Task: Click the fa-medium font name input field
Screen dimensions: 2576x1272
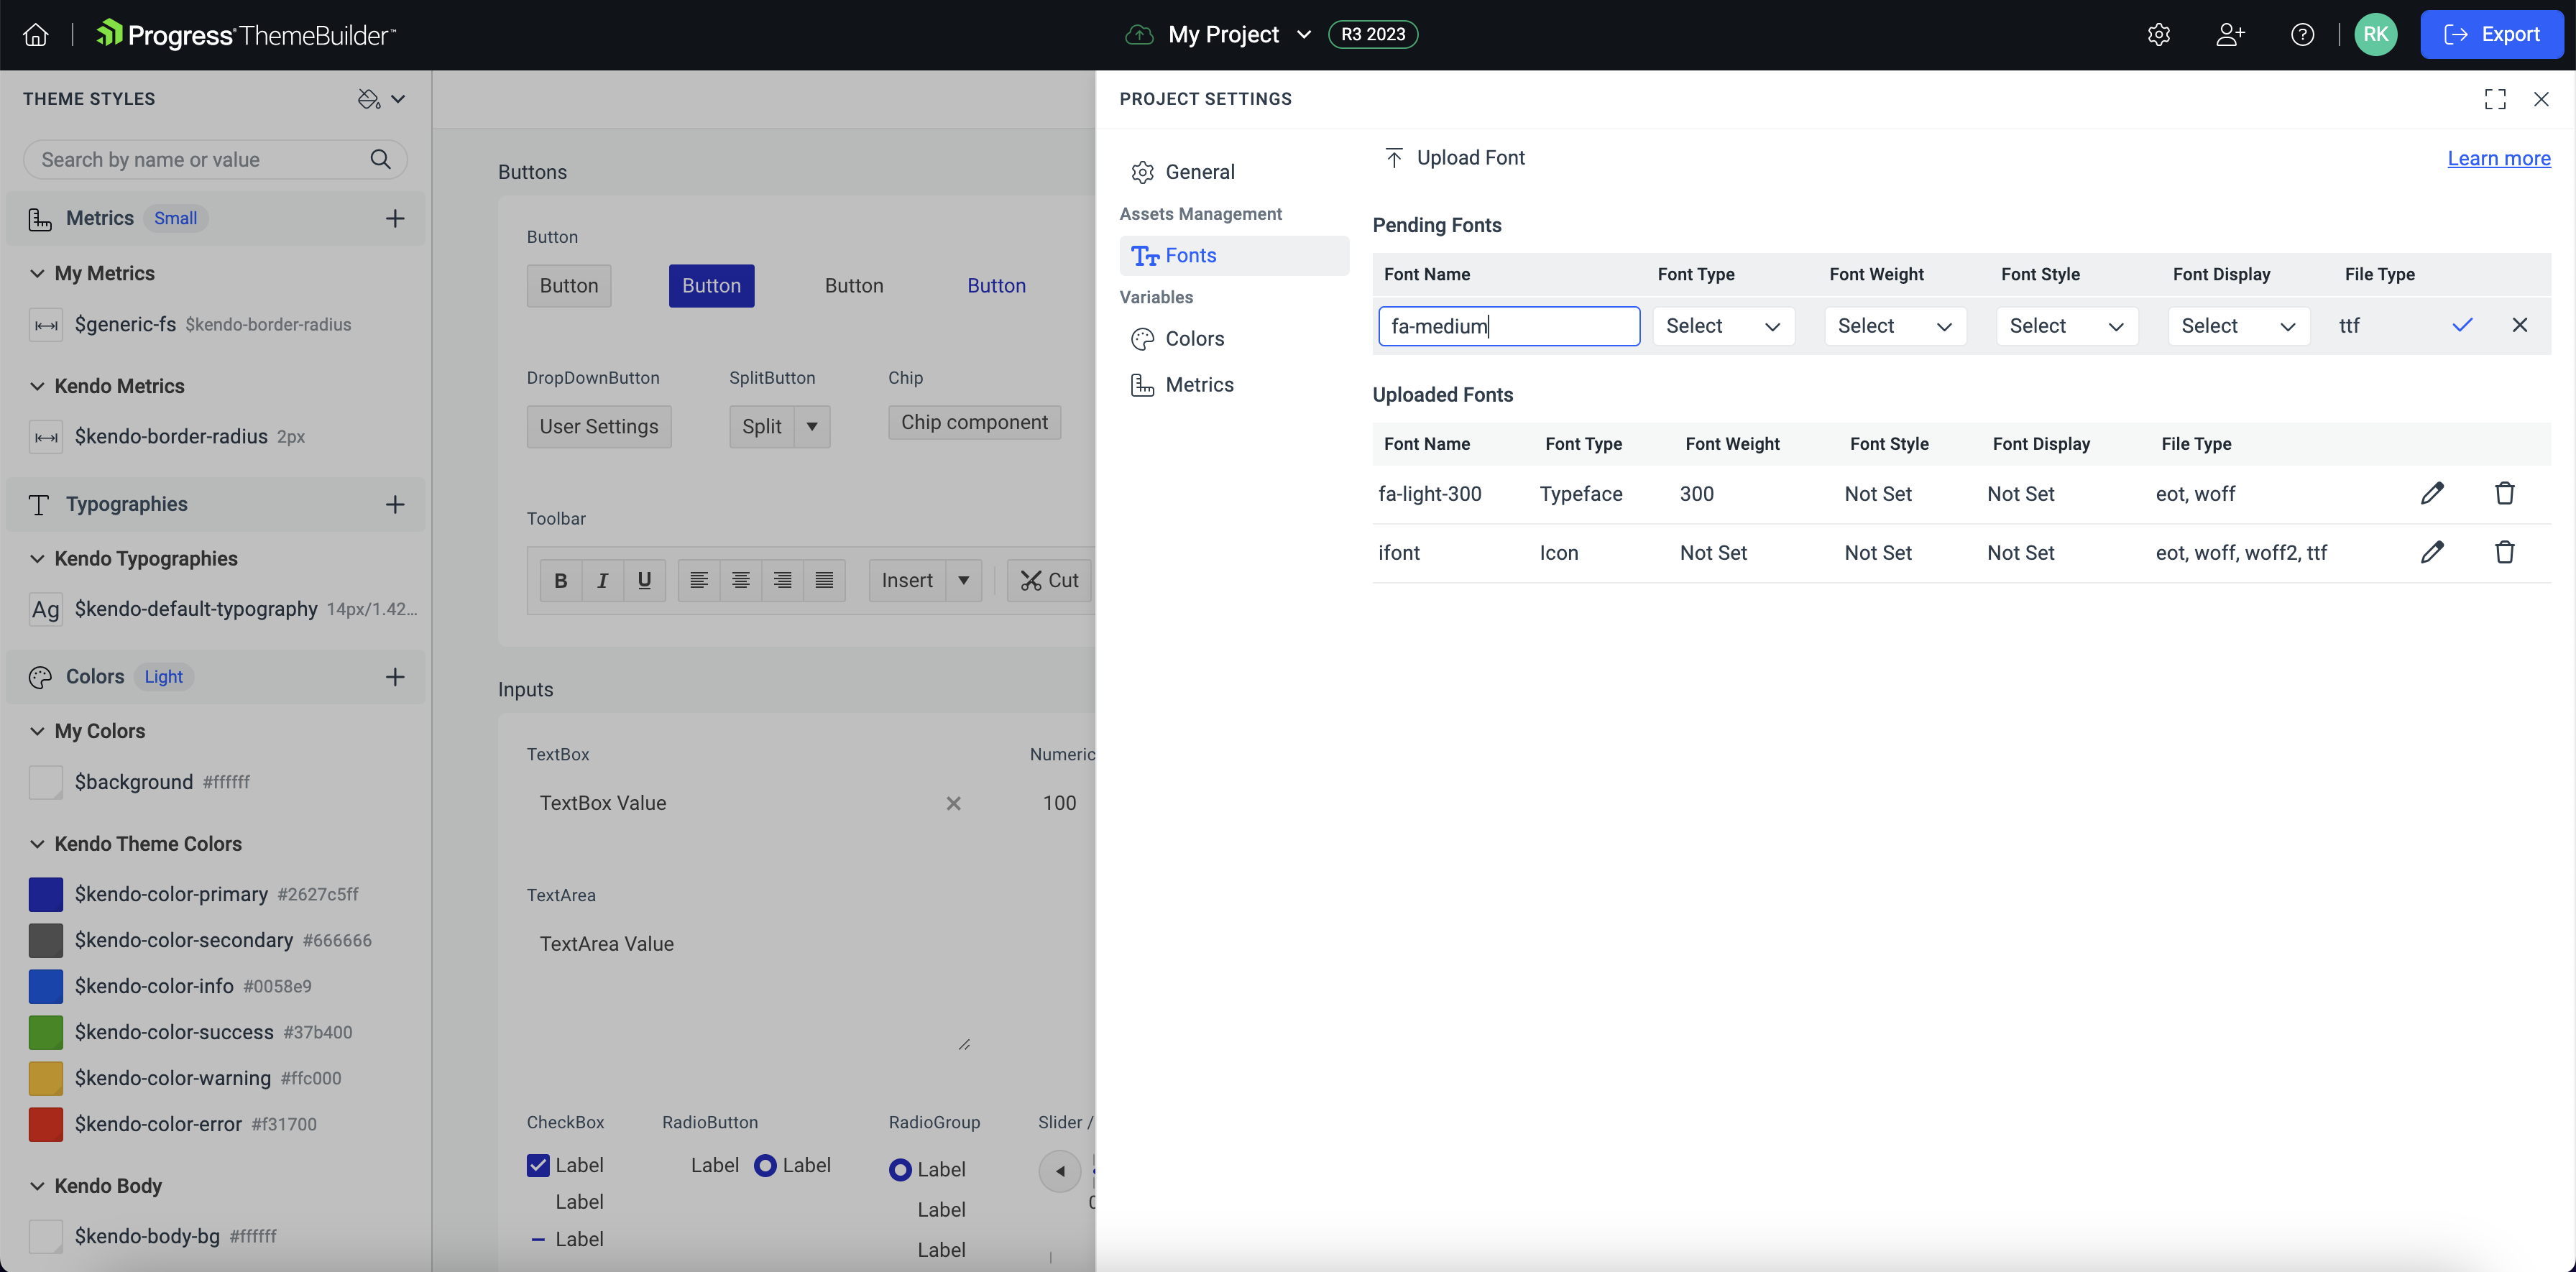Action: 1508,326
